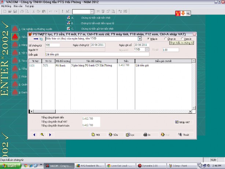
Task: Select the 'Máy in' radio option
Action: click(x=148, y=38)
